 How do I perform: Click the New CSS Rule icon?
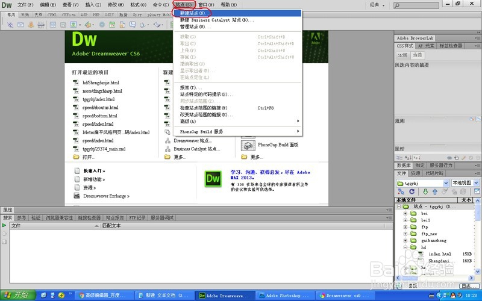[x=457, y=158]
